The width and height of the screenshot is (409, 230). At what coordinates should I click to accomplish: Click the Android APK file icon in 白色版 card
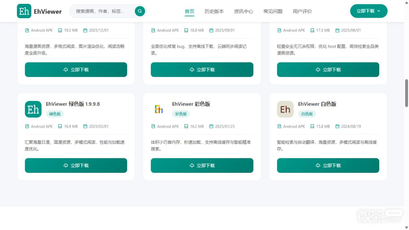(x=279, y=126)
